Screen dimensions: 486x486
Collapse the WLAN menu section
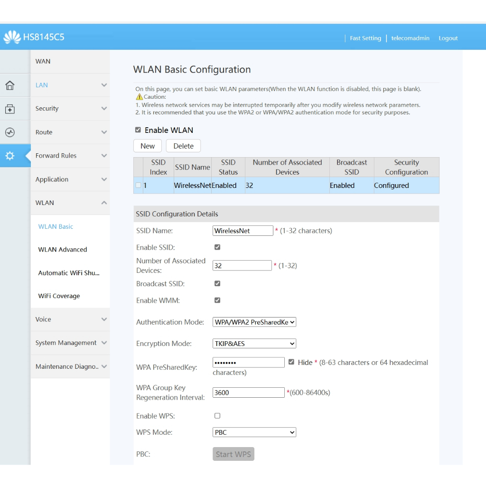[x=70, y=203]
